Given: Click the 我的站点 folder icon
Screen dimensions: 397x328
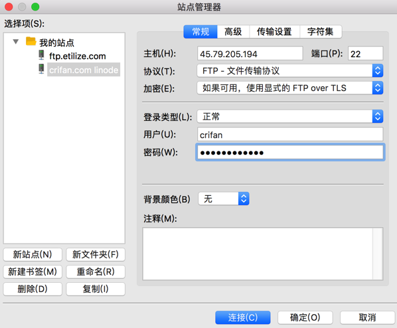Looking at the screenshot, I should click(31, 41).
